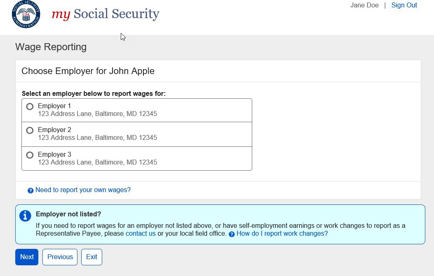The height and width of the screenshot is (276, 434).
Task: Open "Need to report your own wages?" link
Action: point(83,190)
